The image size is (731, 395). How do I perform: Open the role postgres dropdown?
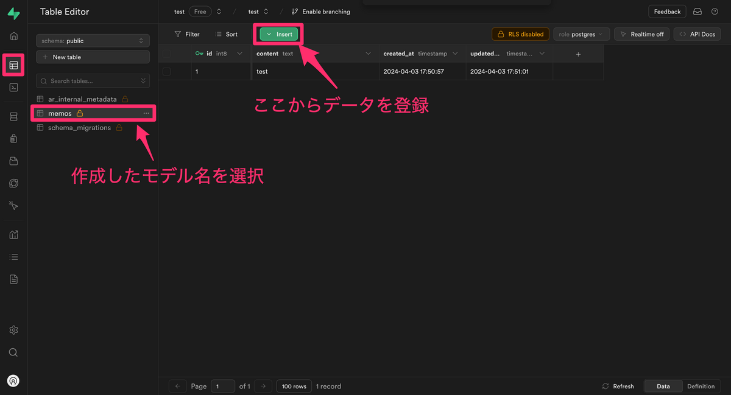pos(582,34)
